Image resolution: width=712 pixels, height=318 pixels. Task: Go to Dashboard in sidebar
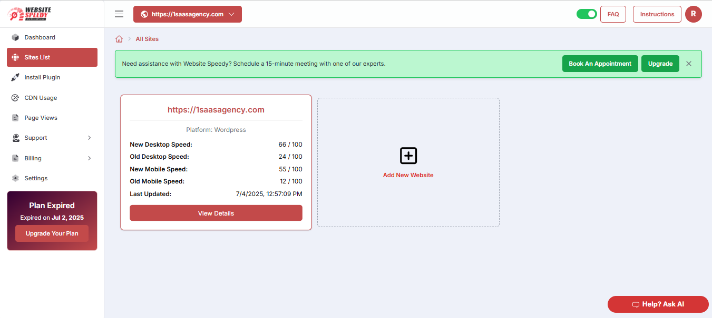(52, 37)
